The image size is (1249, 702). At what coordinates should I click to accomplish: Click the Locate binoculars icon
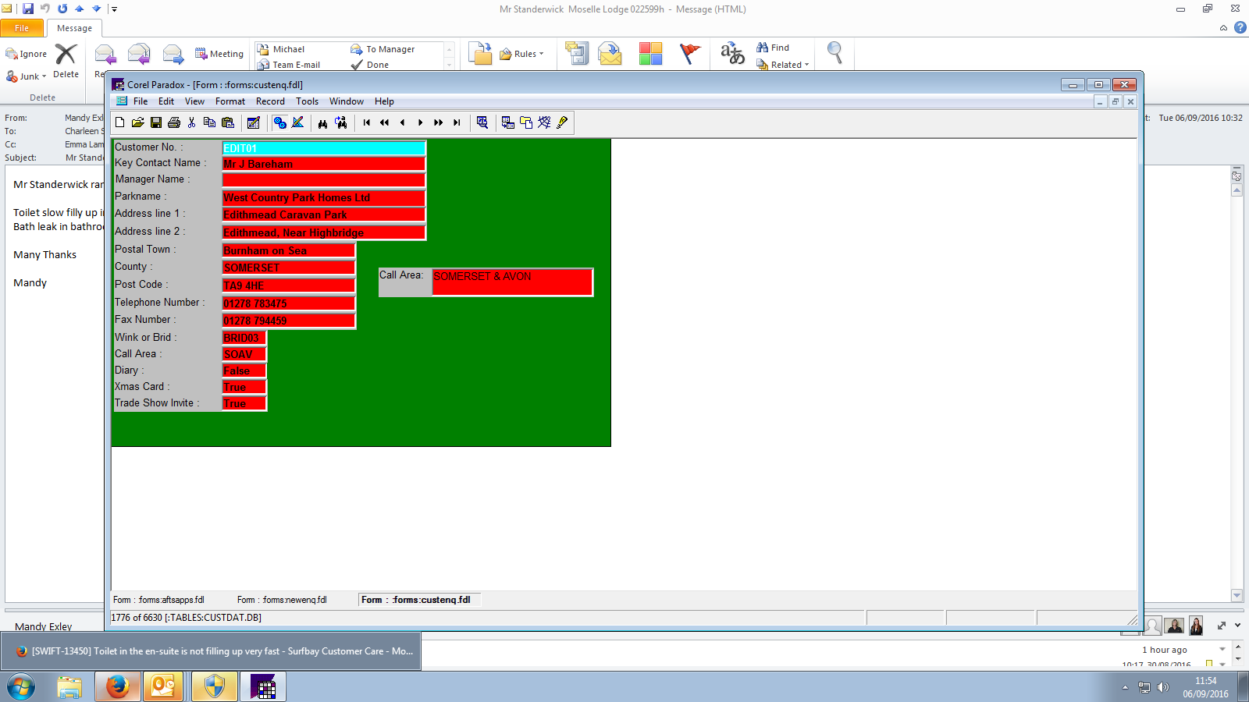[x=322, y=122]
